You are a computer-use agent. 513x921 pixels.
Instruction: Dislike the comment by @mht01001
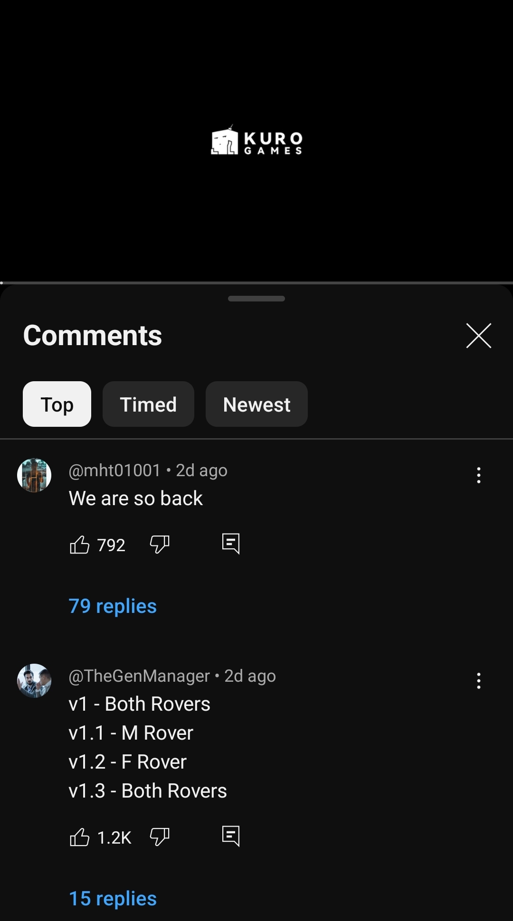(x=160, y=545)
